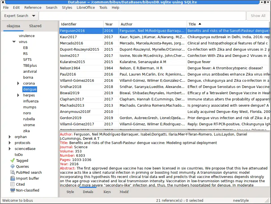Click the Cited folder icon

12,184
